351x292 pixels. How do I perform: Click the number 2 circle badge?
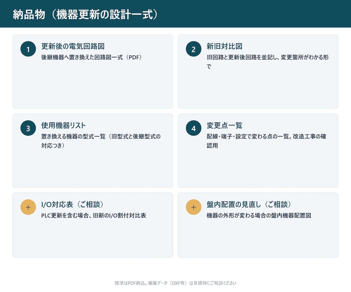tap(194, 49)
